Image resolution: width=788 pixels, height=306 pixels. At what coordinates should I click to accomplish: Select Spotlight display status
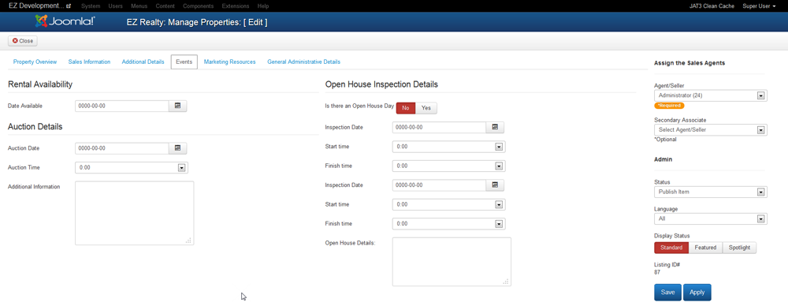[x=739, y=248]
